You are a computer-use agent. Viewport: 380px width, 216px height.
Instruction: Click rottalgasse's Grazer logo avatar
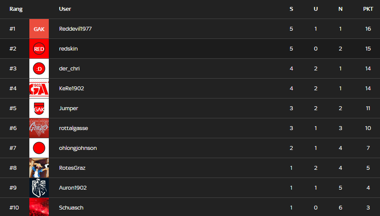coord(39,128)
